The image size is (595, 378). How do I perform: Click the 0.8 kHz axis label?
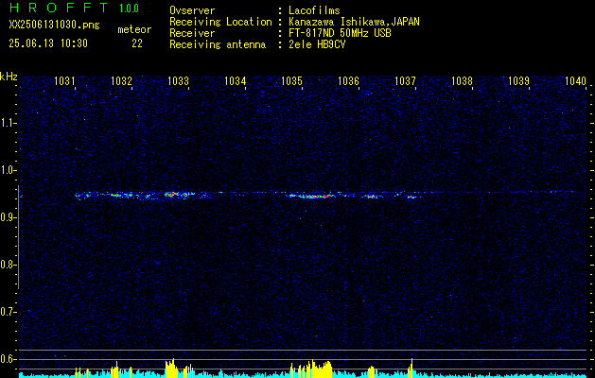8,265
